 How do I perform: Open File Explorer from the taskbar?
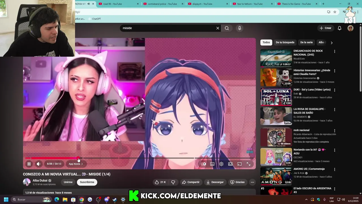(65, 199)
